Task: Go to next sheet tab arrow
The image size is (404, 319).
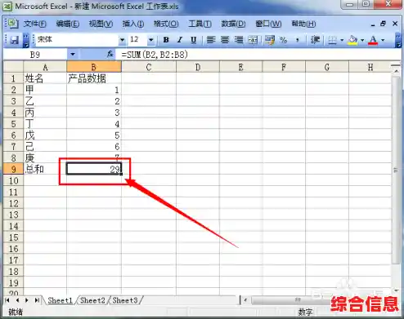Action: 27,300
